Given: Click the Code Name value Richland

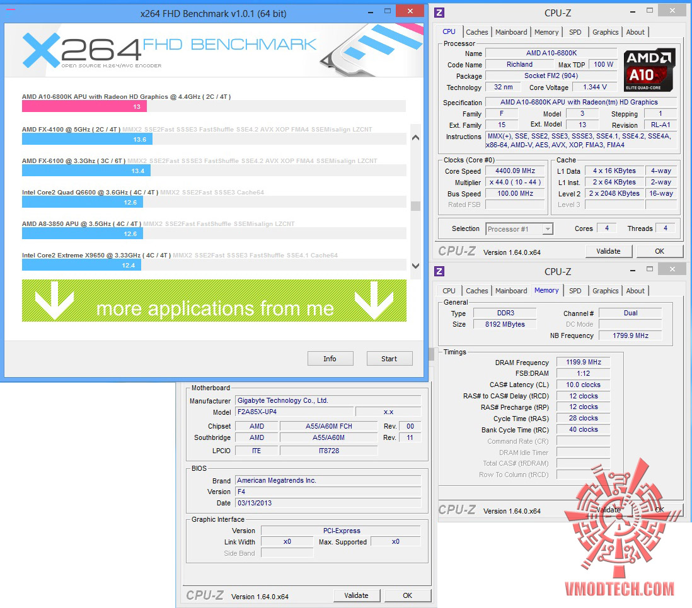Looking at the screenshot, I should point(519,65).
